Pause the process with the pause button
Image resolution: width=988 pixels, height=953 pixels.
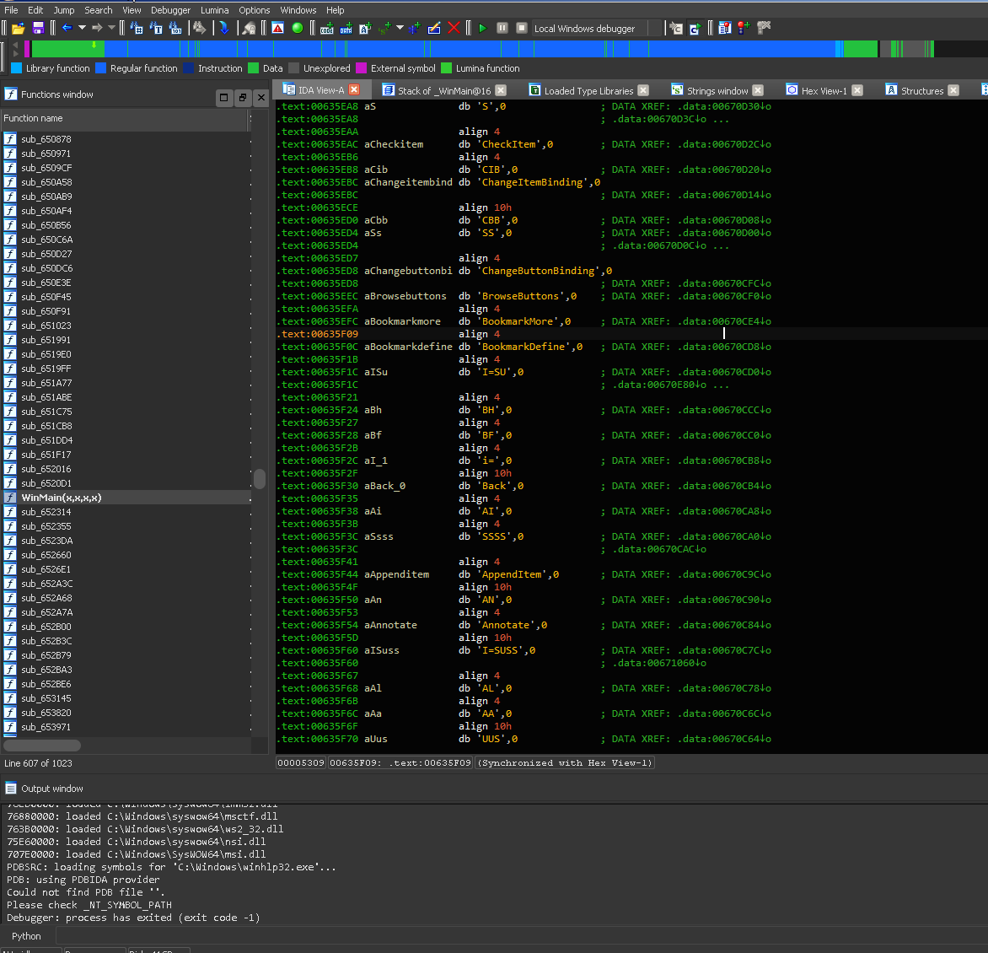pos(502,28)
